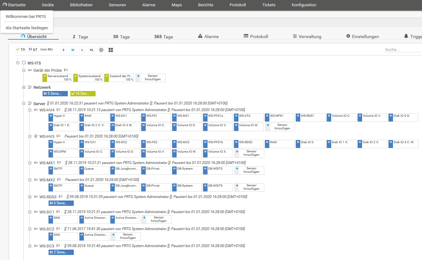Select Willkommen bei PRTG from the dropdown
This screenshot has width=422, height=260.
(x=26, y=16)
